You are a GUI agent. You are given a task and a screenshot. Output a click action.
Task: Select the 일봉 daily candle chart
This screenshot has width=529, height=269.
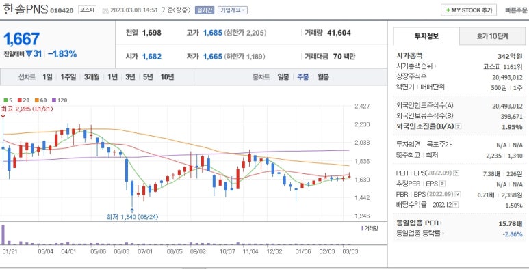pos(283,76)
